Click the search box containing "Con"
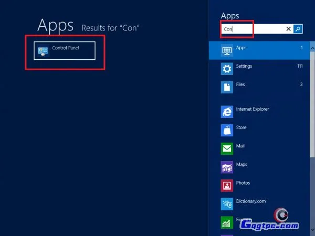315x236 pixels. tap(252, 29)
